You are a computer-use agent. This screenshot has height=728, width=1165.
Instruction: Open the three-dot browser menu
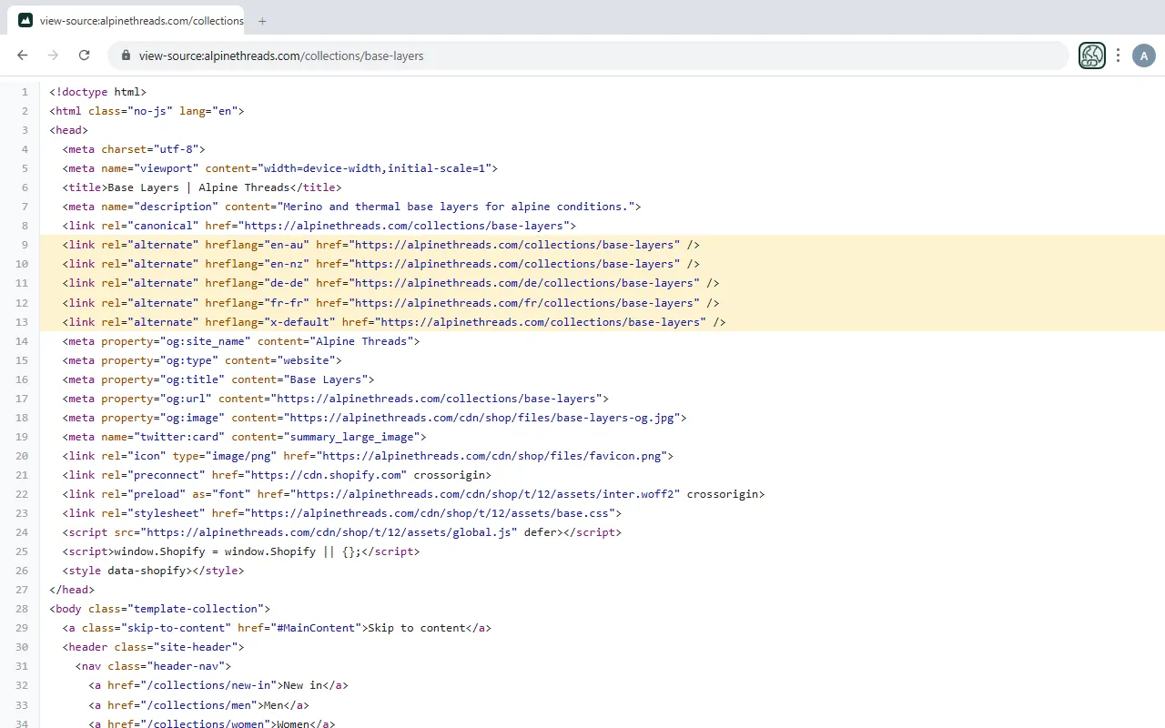1118,56
